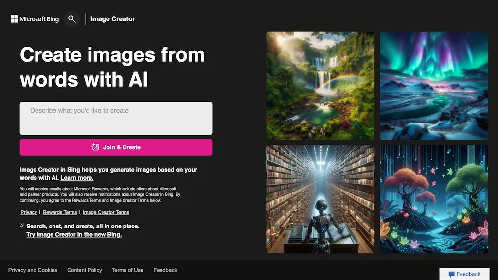Click the Microsoft Bing logo
Viewport: 498px width, 280px height.
tap(35, 19)
